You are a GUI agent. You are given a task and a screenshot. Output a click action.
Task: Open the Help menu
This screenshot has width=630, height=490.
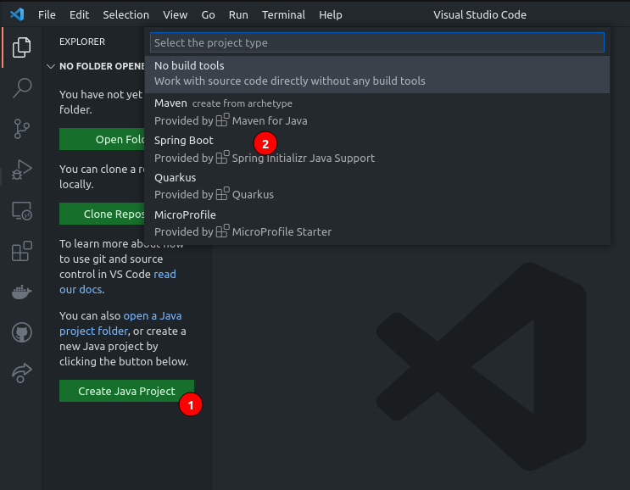[331, 15]
